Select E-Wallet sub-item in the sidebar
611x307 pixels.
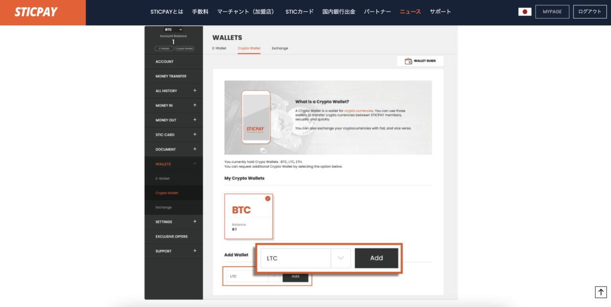click(x=174, y=178)
